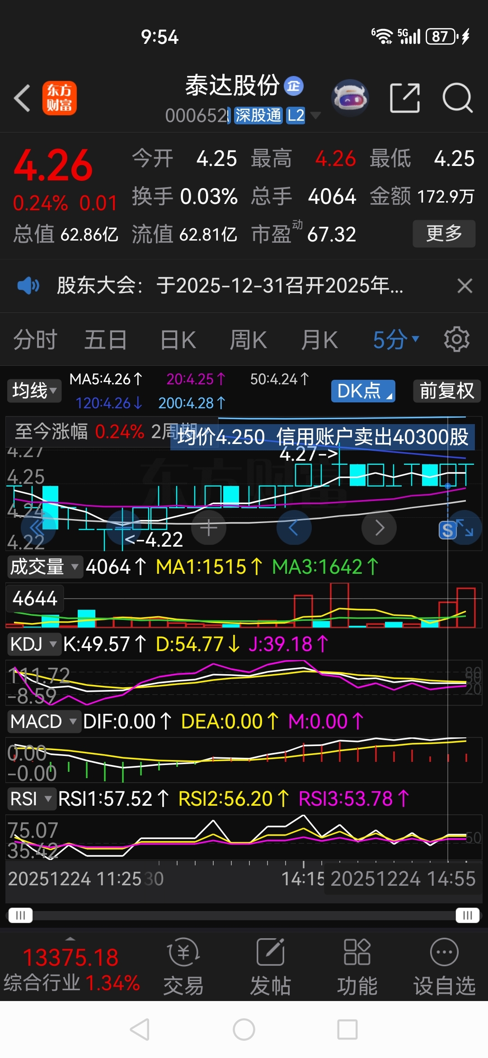Tap the 深股通 tag
The image size is (488, 1058).
coord(258,115)
